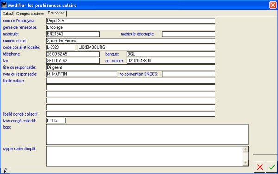Click the application icon in the title bar
278x174 pixels.
point(4,5)
